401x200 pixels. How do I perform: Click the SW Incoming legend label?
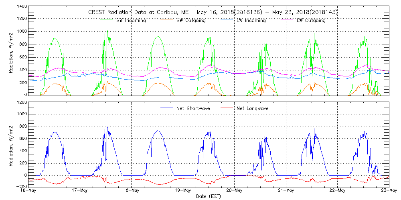point(131,20)
